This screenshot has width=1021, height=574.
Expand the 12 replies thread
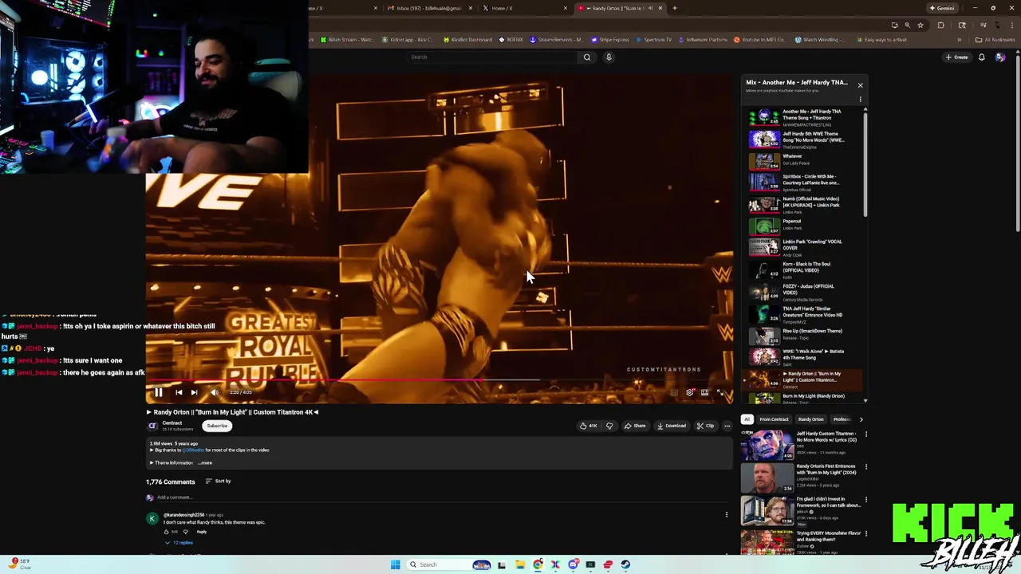(x=179, y=543)
